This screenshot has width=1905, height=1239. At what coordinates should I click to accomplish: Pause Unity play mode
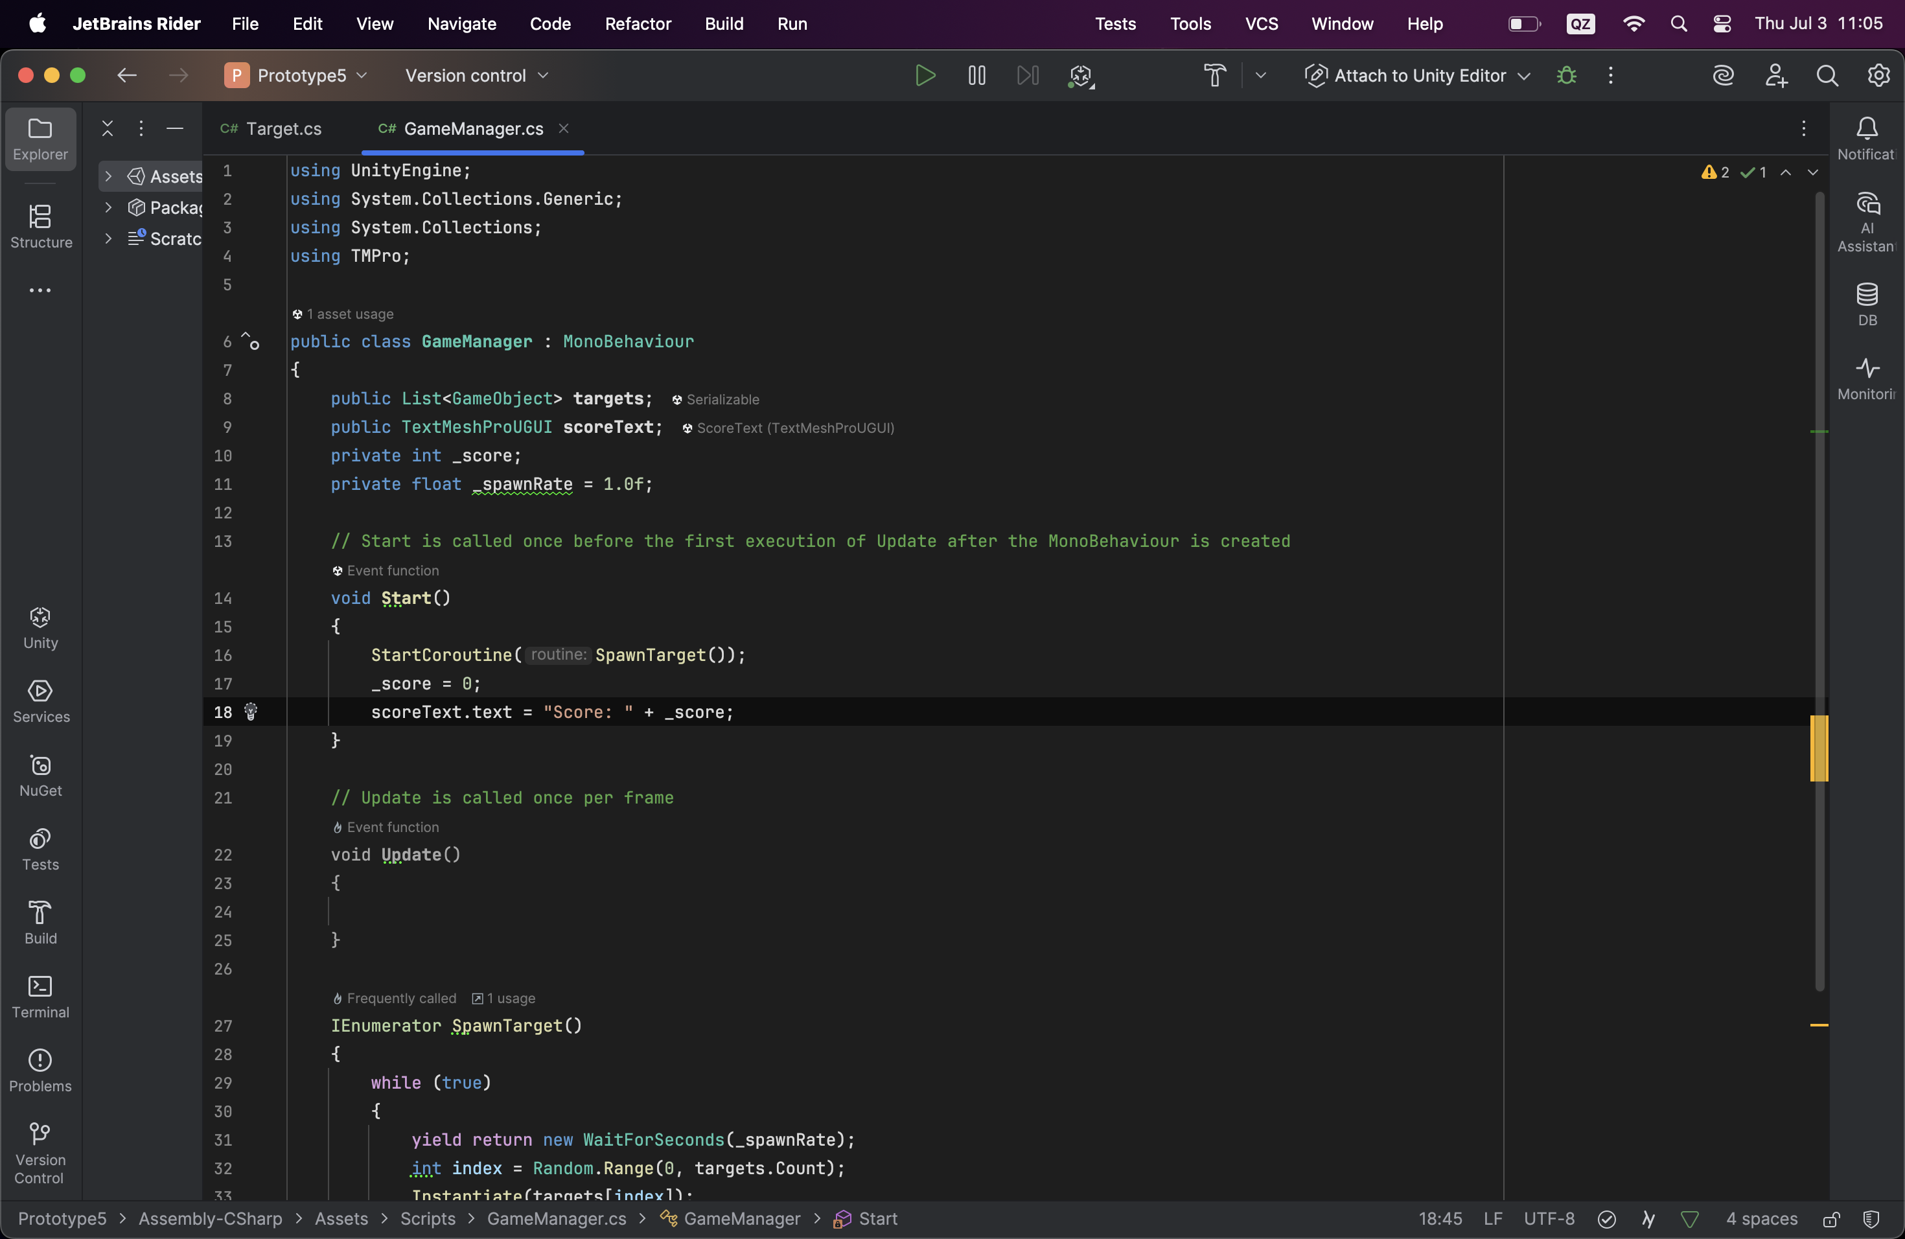pos(976,75)
